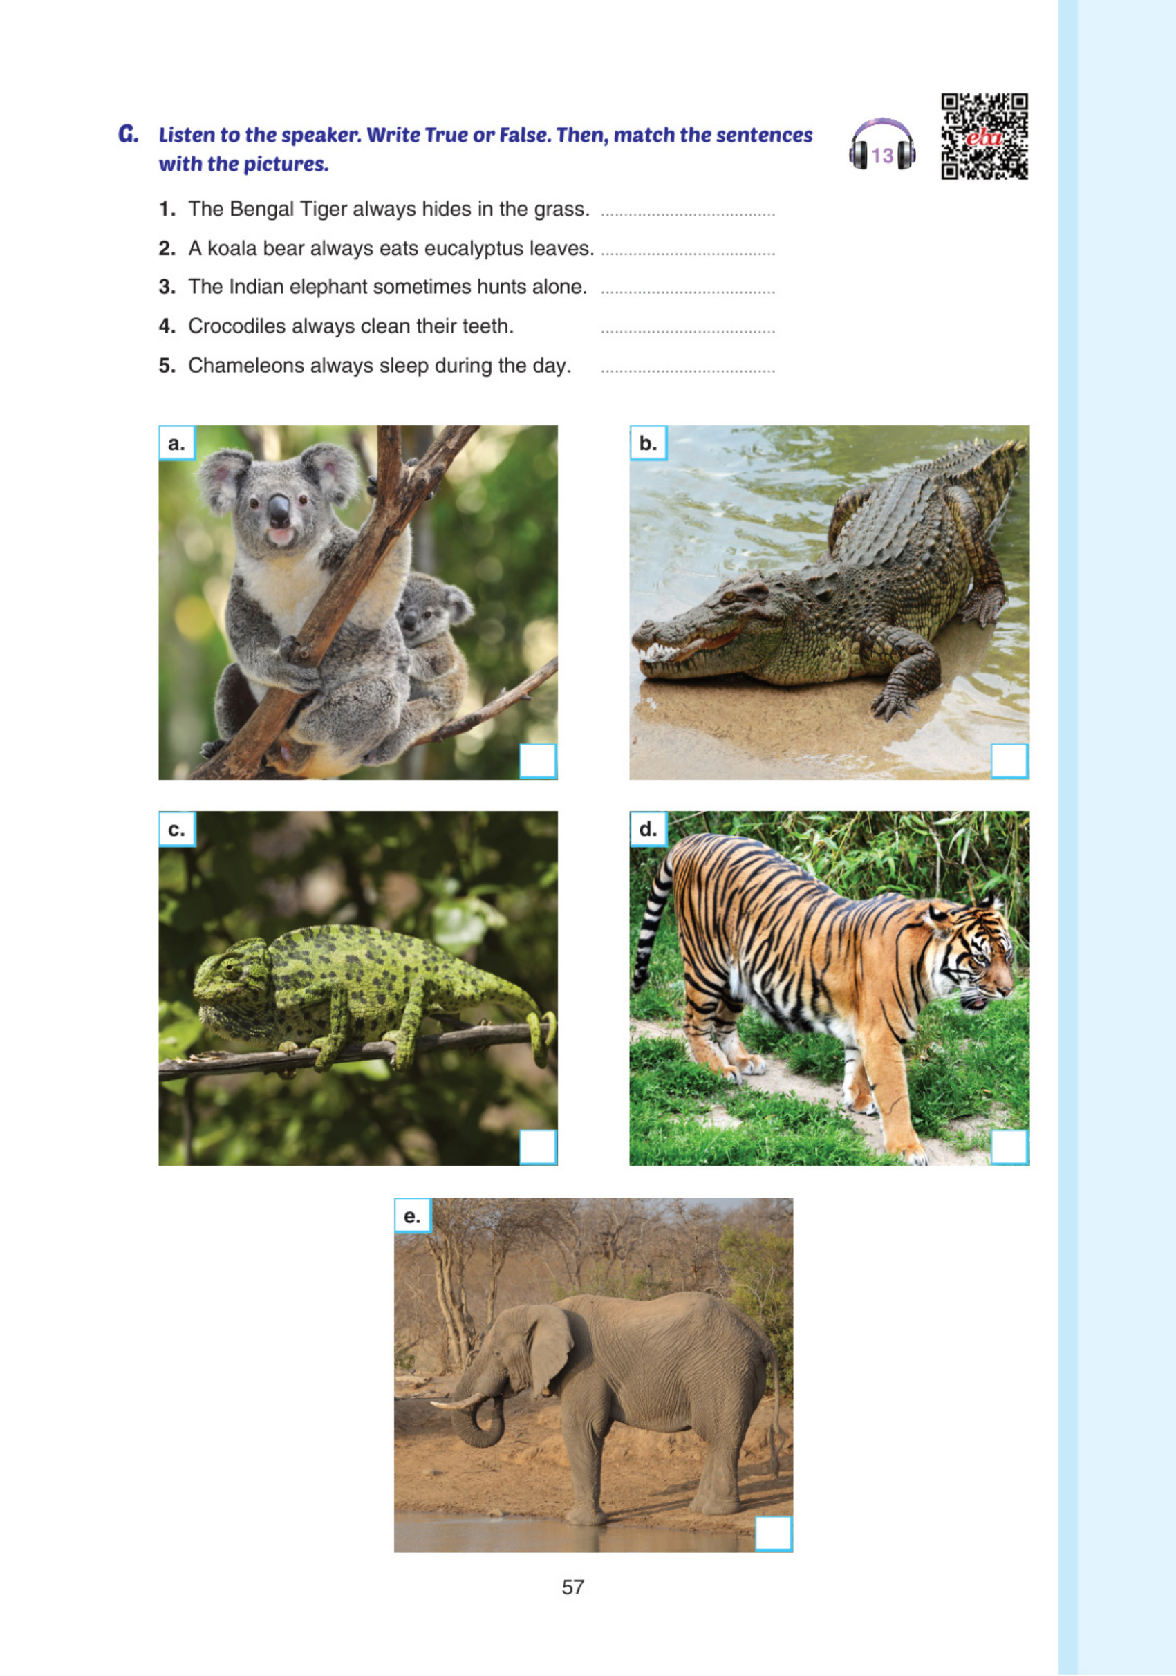Tick the answer box on the koala picture
1176x1676 pixels.
538,761
